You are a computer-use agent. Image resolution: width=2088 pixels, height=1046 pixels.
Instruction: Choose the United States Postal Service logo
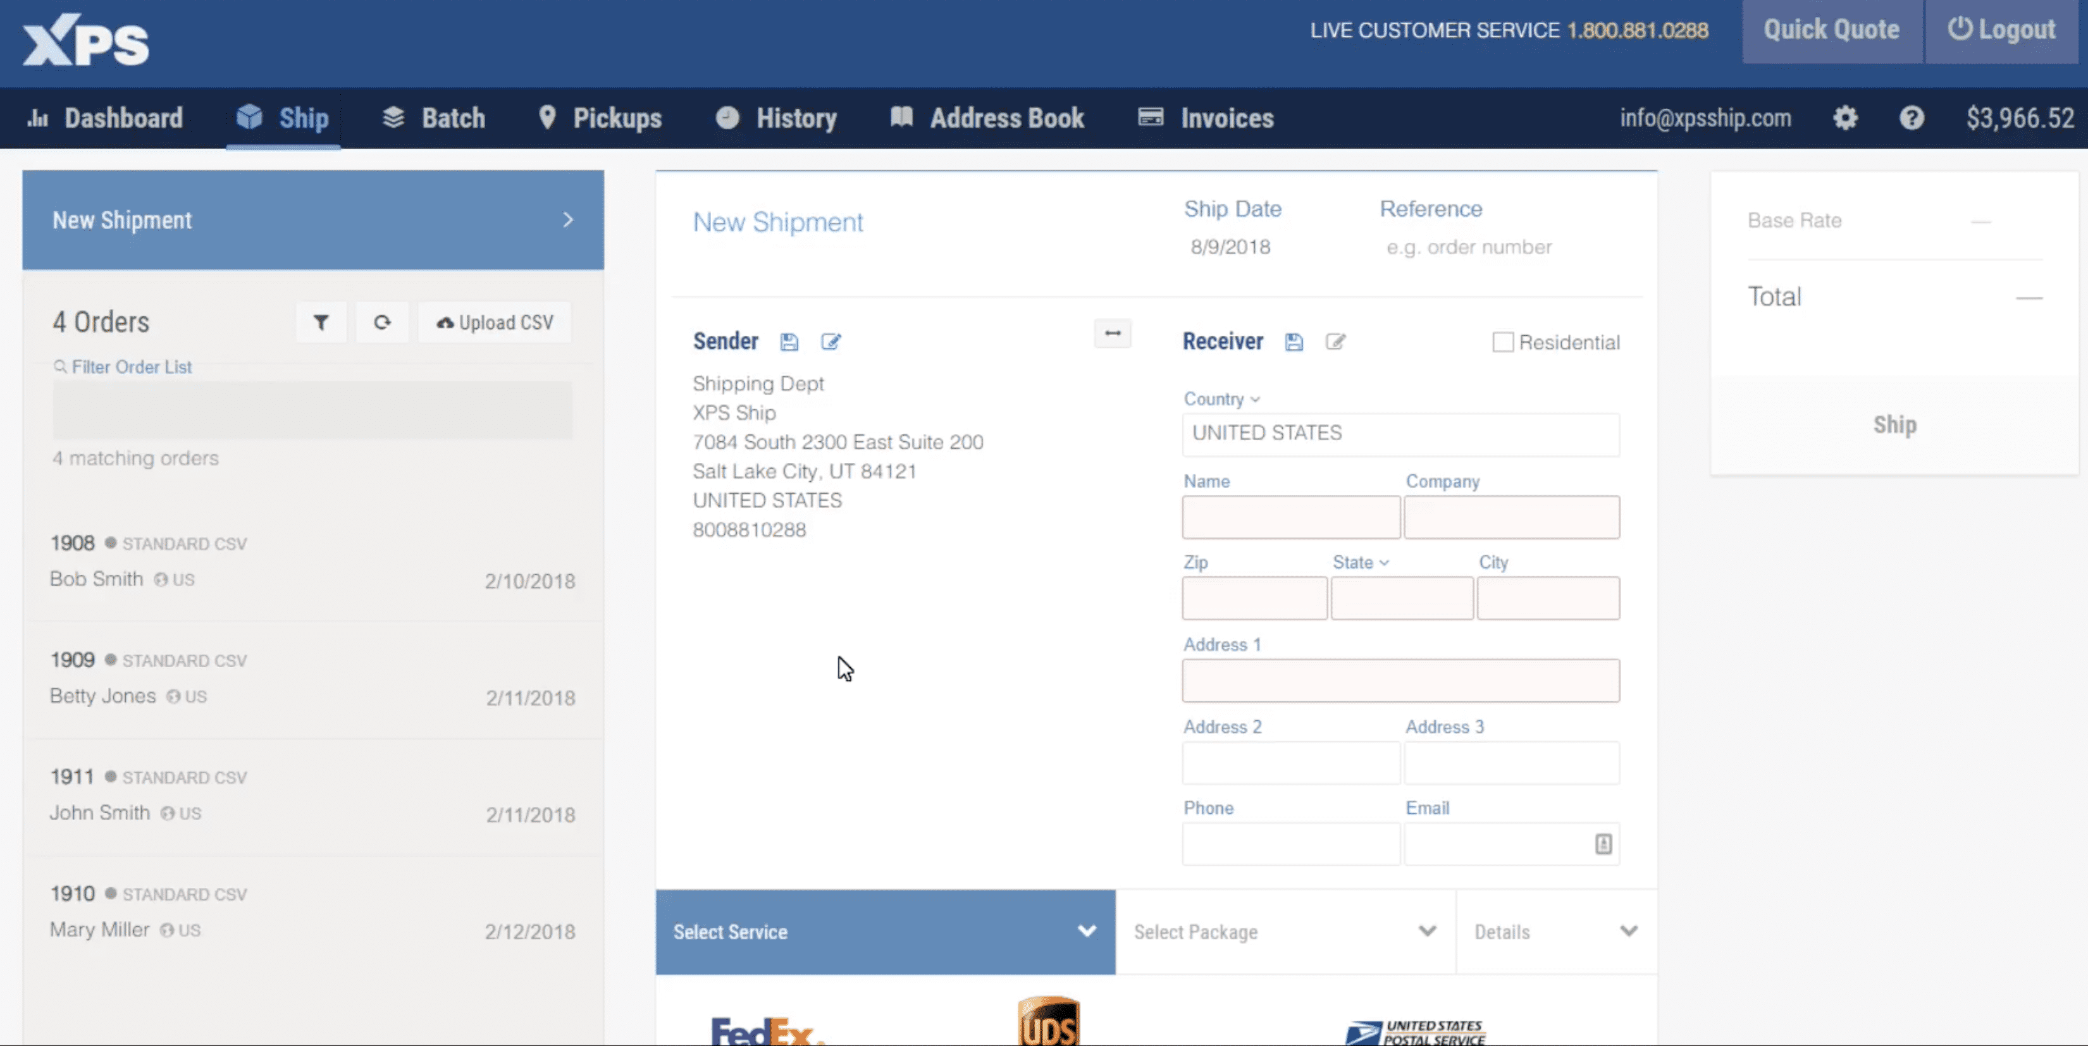[x=1415, y=1032]
